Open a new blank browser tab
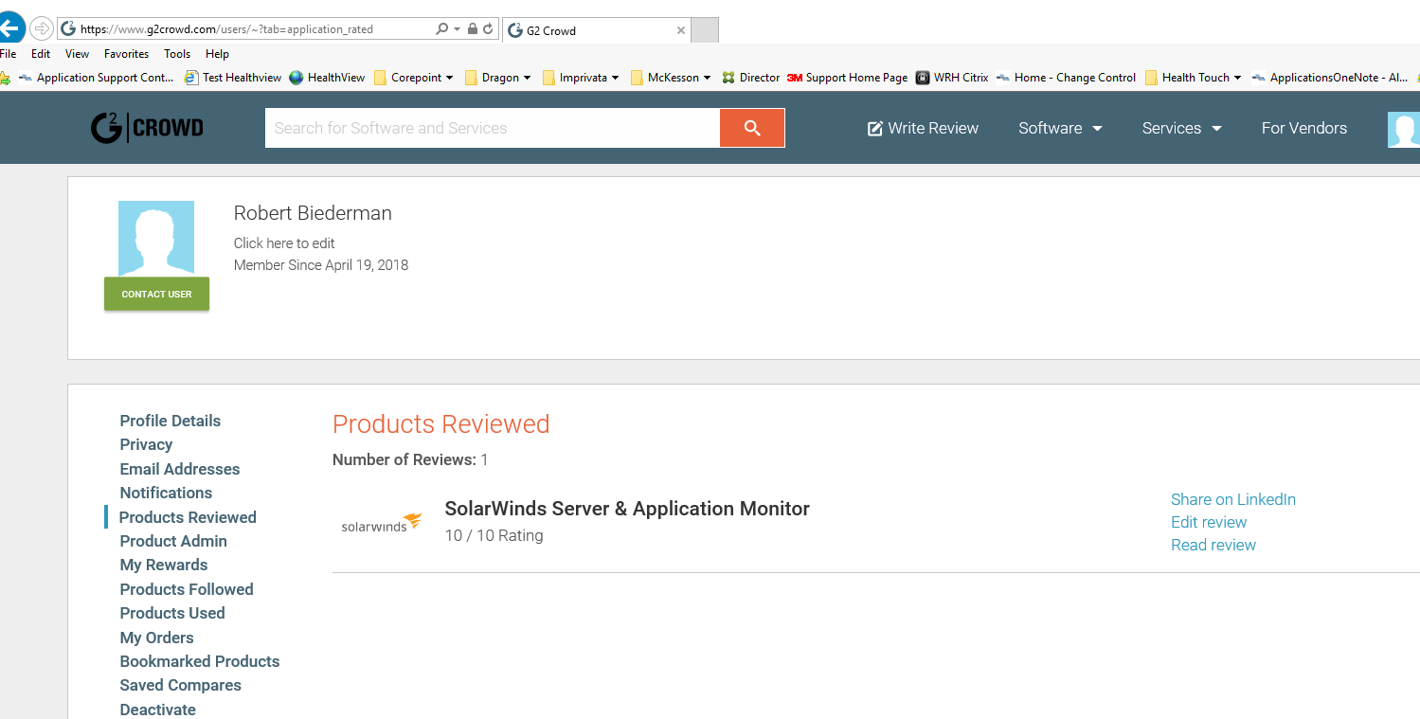The image size is (1420, 719). coord(705,30)
